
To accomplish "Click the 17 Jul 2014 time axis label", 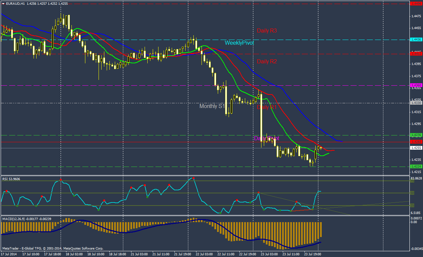I will 9,254.
